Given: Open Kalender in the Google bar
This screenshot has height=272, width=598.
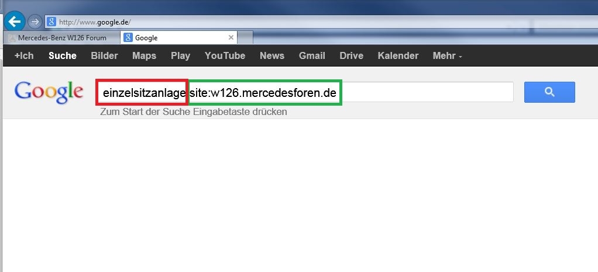Looking at the screenshot, I should click(398, 55).
